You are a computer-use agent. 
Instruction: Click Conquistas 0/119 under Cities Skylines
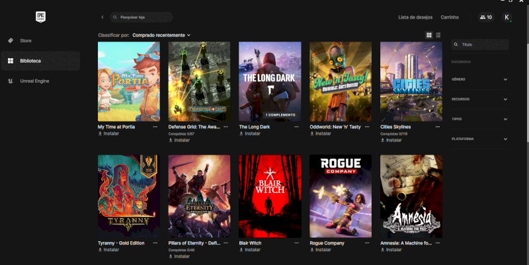pyautogui.click(x=393, y=134)
